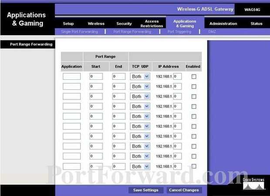
Task: Open the Wireless tab
Action: tap(96, 23)
